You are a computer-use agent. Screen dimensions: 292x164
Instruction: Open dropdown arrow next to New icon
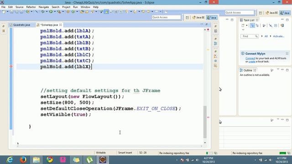tap(7, 12)
